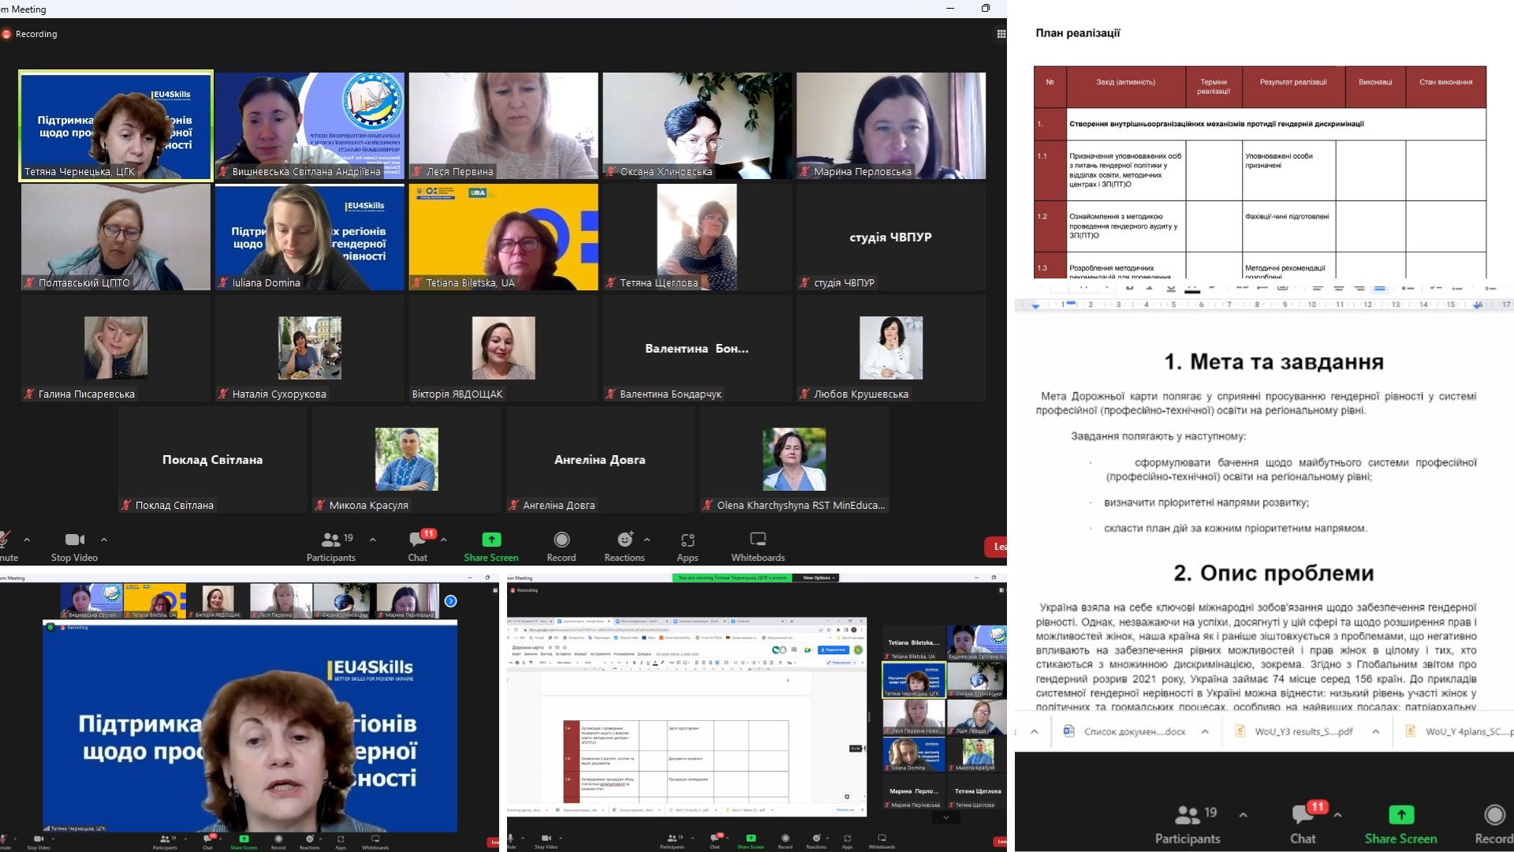Select Марина Перловська tile in the gallery
Screen dimensions: 1514x852
click(891, 126)
